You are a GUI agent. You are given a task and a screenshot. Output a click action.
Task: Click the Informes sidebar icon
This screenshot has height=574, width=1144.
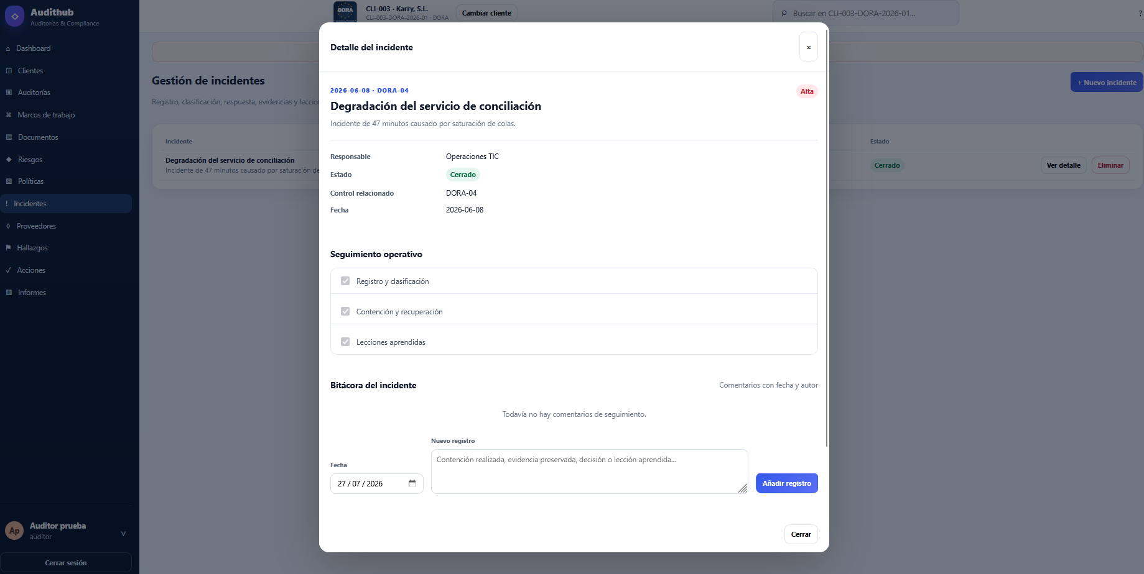[x=9, y=293]
